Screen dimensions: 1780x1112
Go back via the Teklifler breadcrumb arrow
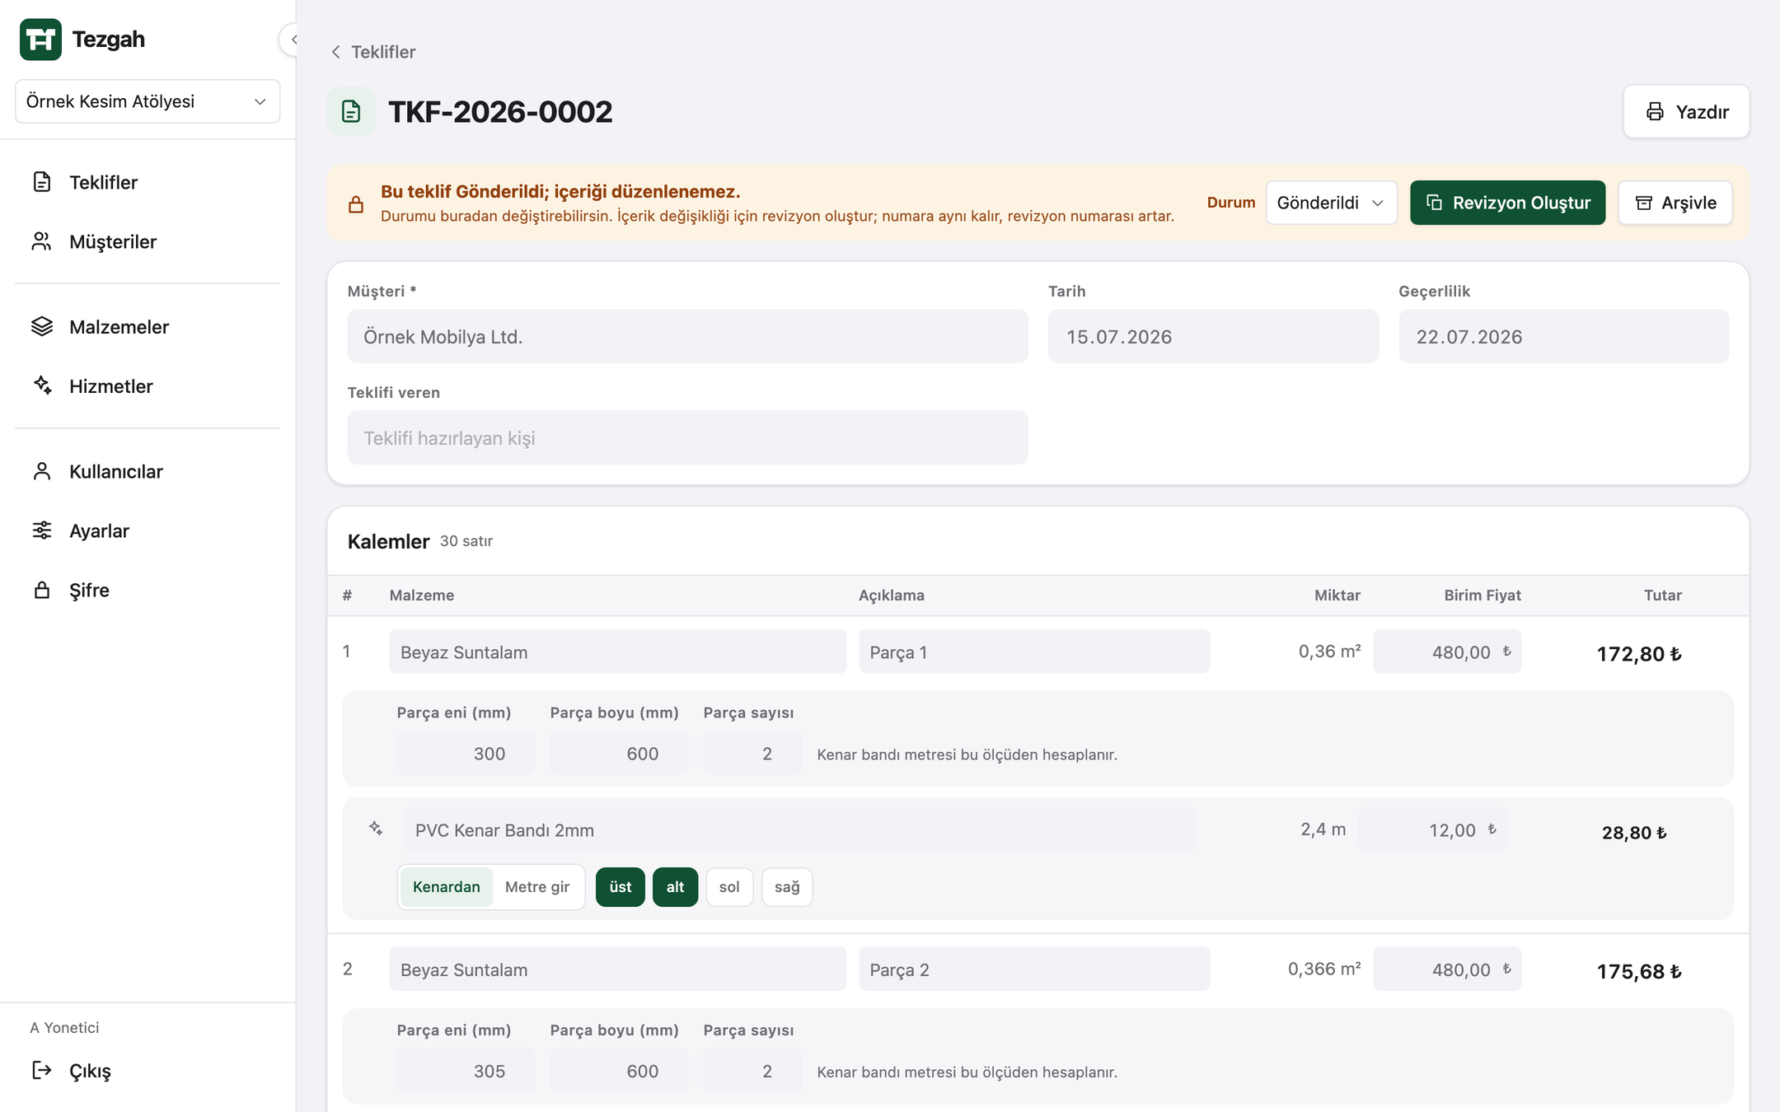point(336,52)
